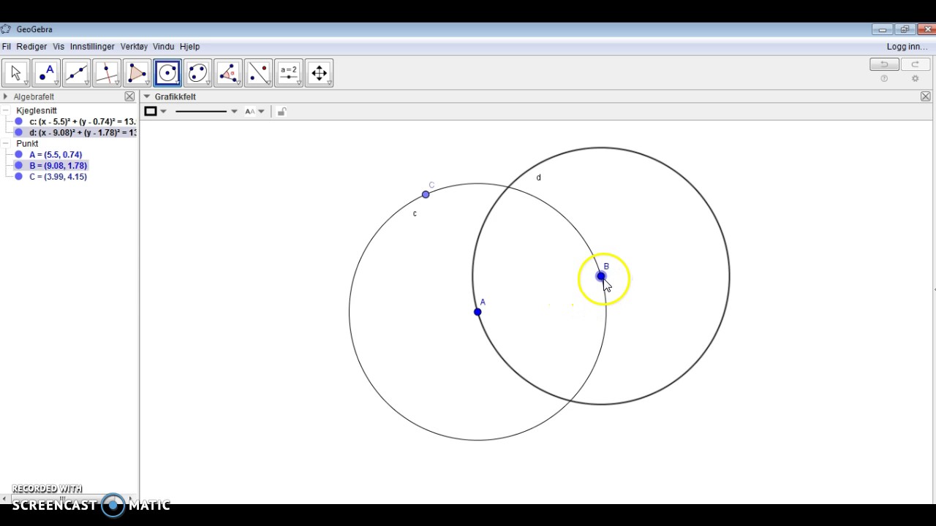Open the Vindu menu
Viewport: 936px width, 526px height.
click(x=163, y=47)
